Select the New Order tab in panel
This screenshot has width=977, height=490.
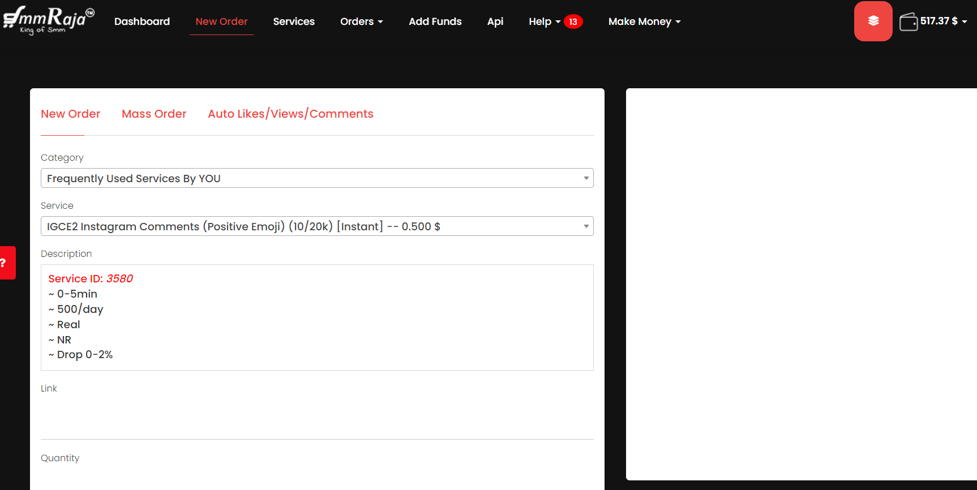[70, 114]
